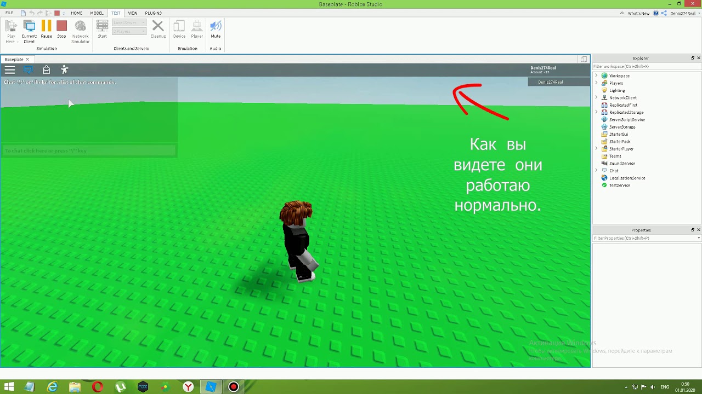
Task: Open What's New link
Action: point(638,13)
